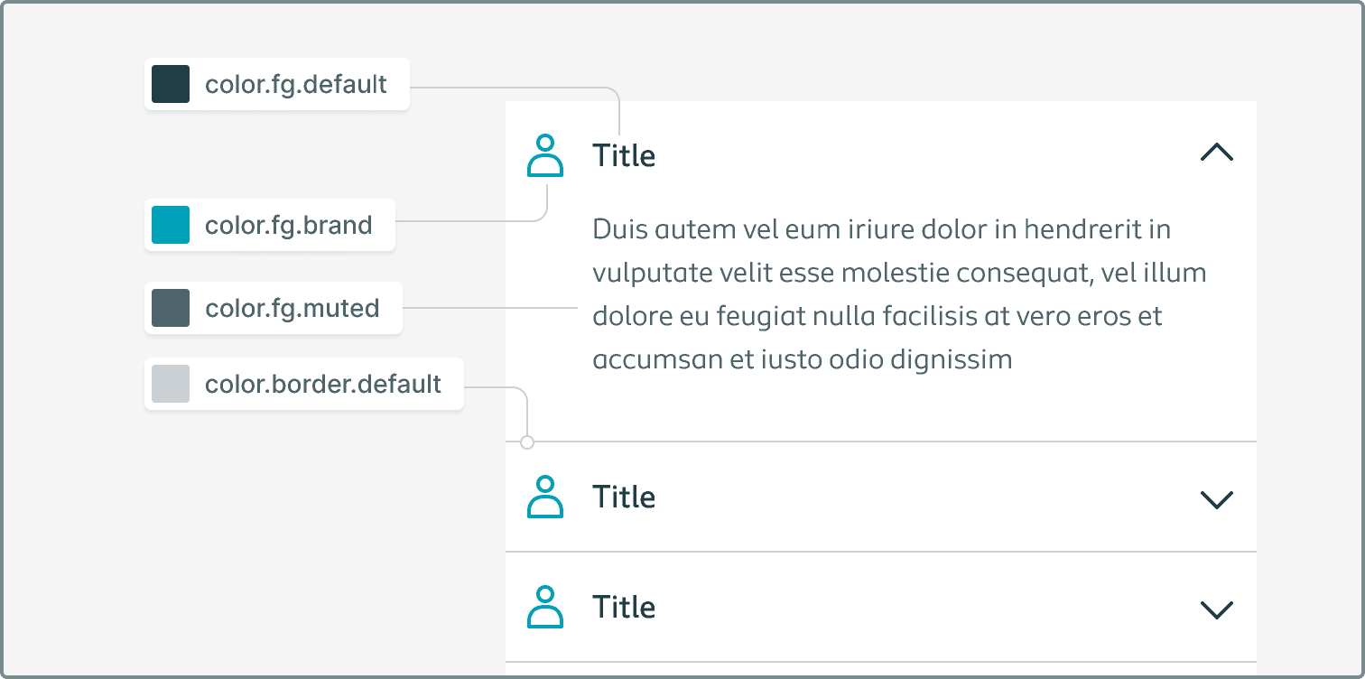Click the person icon in the third accordion row
The image size is (1365, 679).
pyautogui.click(x=545, y=607)
